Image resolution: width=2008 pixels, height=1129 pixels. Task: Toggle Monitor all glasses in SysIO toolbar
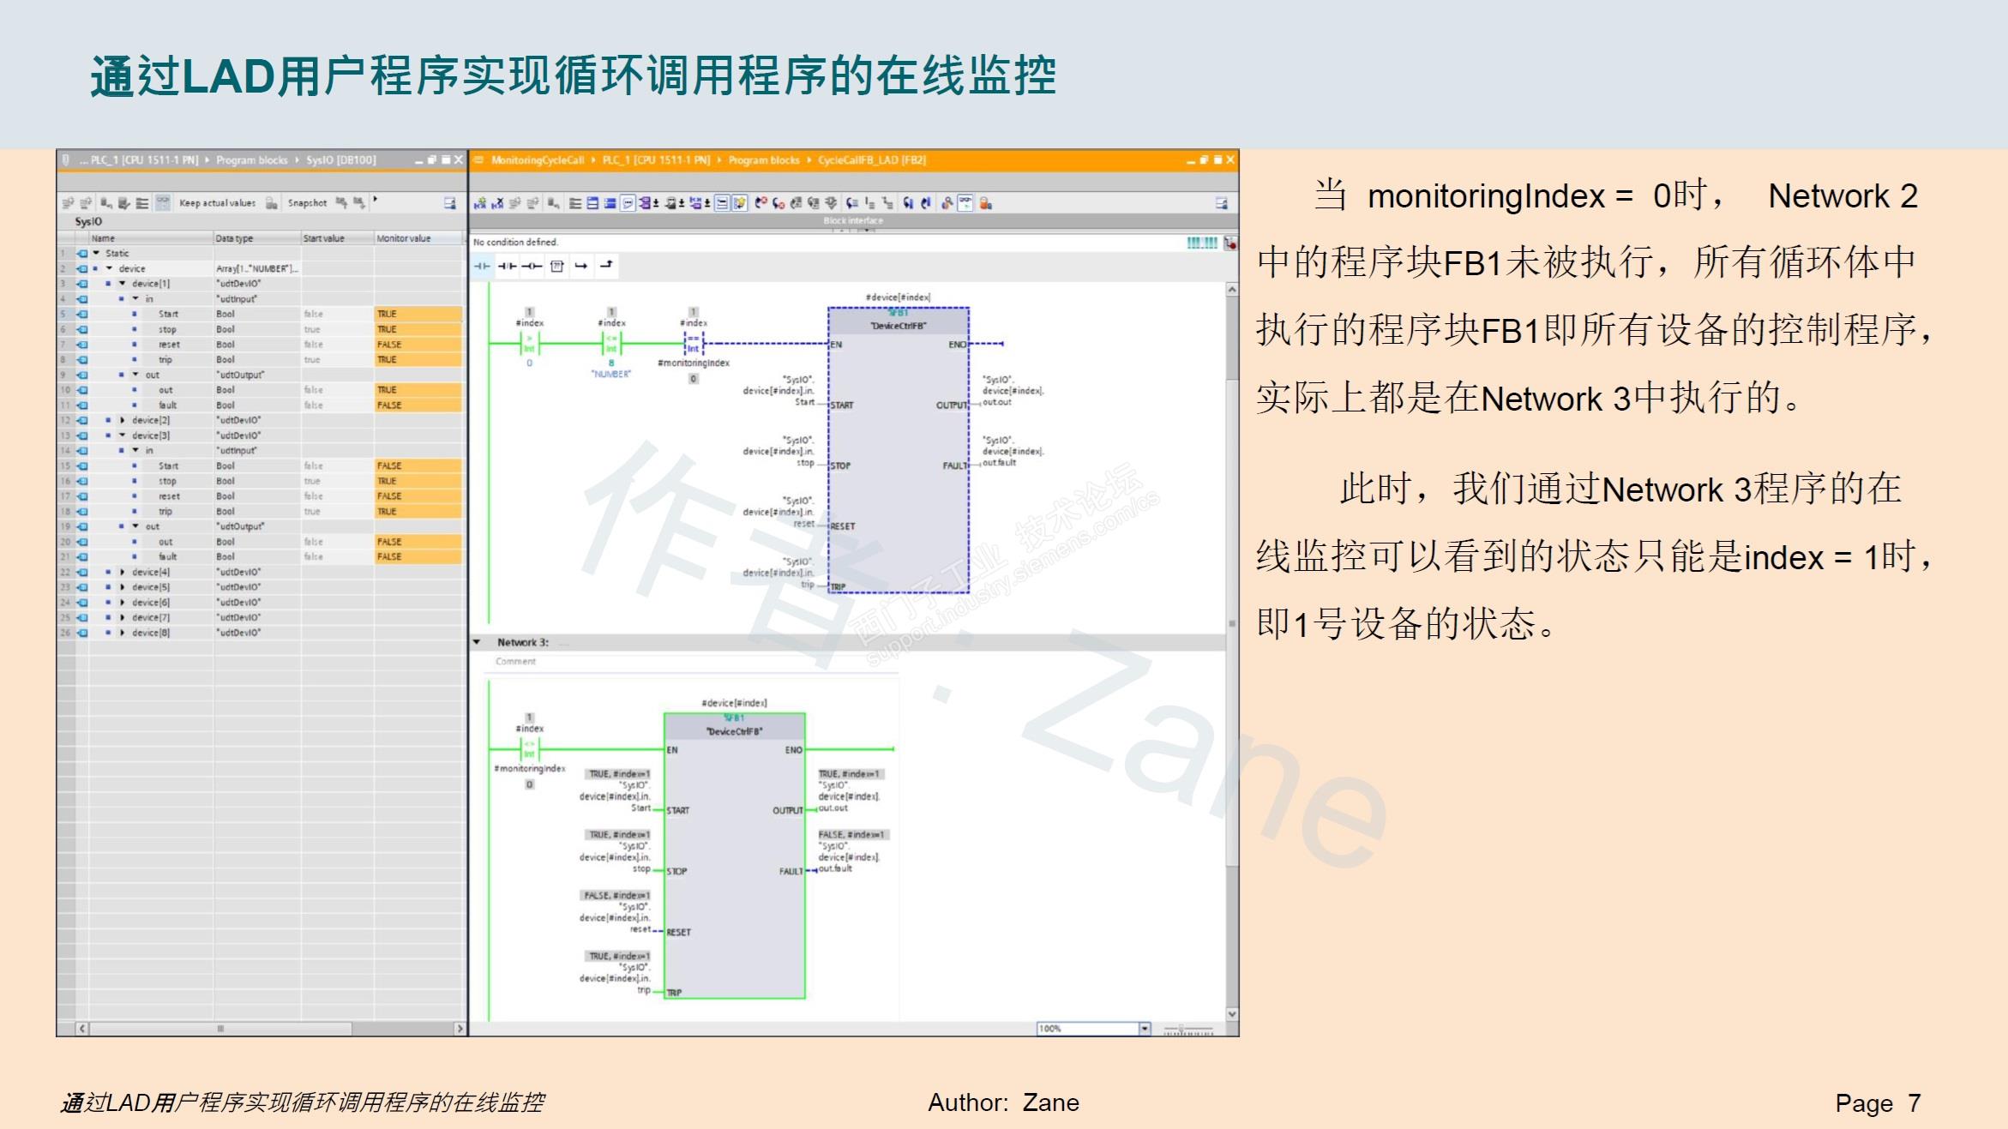[163, 203]
